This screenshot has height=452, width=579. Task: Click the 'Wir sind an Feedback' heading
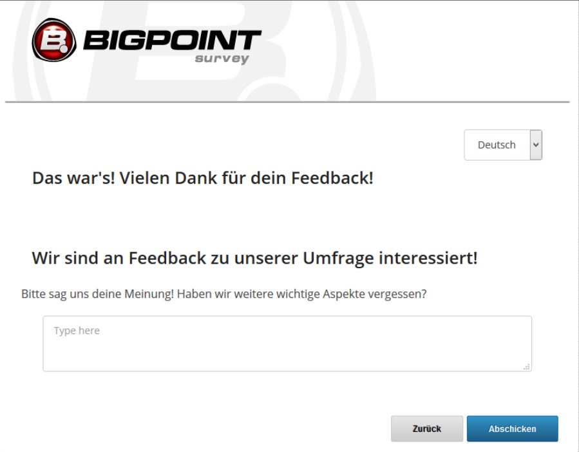255,258
